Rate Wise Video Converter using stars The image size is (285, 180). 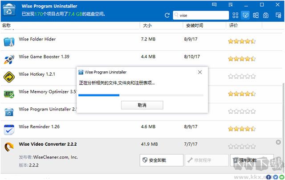pos(242,147)
